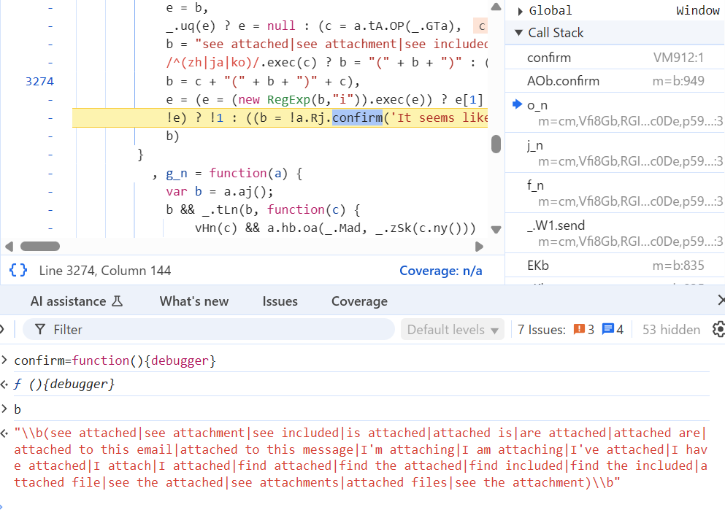Click the messages issue count icon showing 4
Screen dimensions: 725x510
608,329
